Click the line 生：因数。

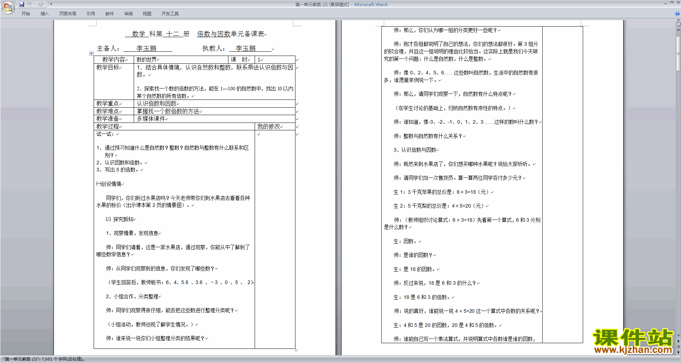(x=405, y=241)
